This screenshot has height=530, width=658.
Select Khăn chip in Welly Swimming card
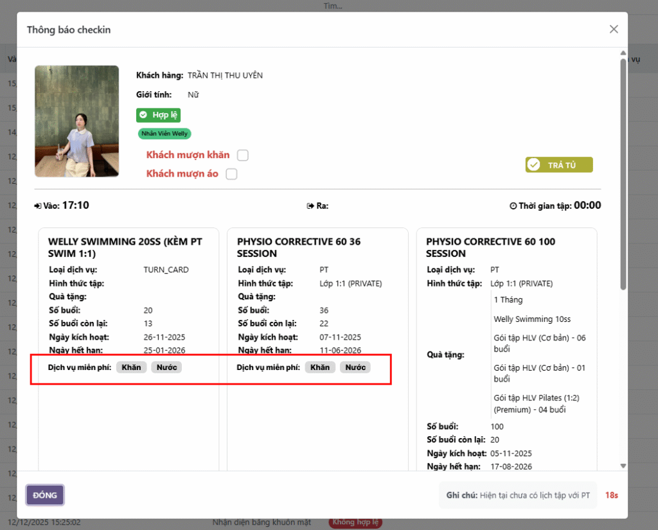point(131,367)
